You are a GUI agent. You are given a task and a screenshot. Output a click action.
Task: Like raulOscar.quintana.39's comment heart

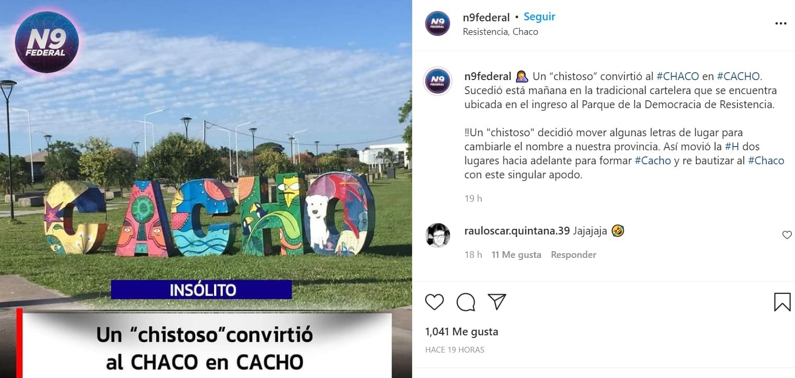pos(787,236)
